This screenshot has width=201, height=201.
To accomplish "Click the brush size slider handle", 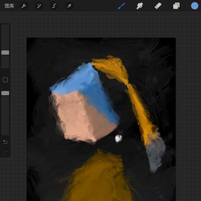I will 5,52.
